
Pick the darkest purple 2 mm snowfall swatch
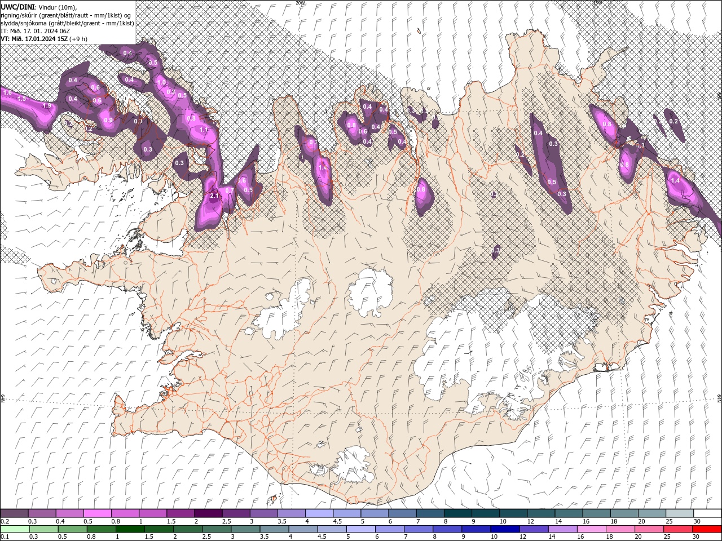208,513
